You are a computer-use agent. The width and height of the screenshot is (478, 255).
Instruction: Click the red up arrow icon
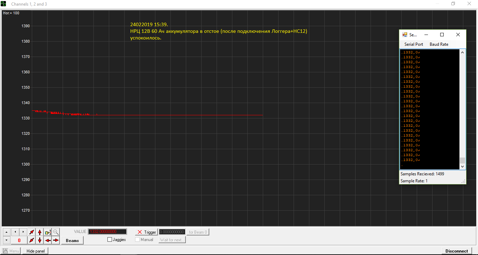40,232
